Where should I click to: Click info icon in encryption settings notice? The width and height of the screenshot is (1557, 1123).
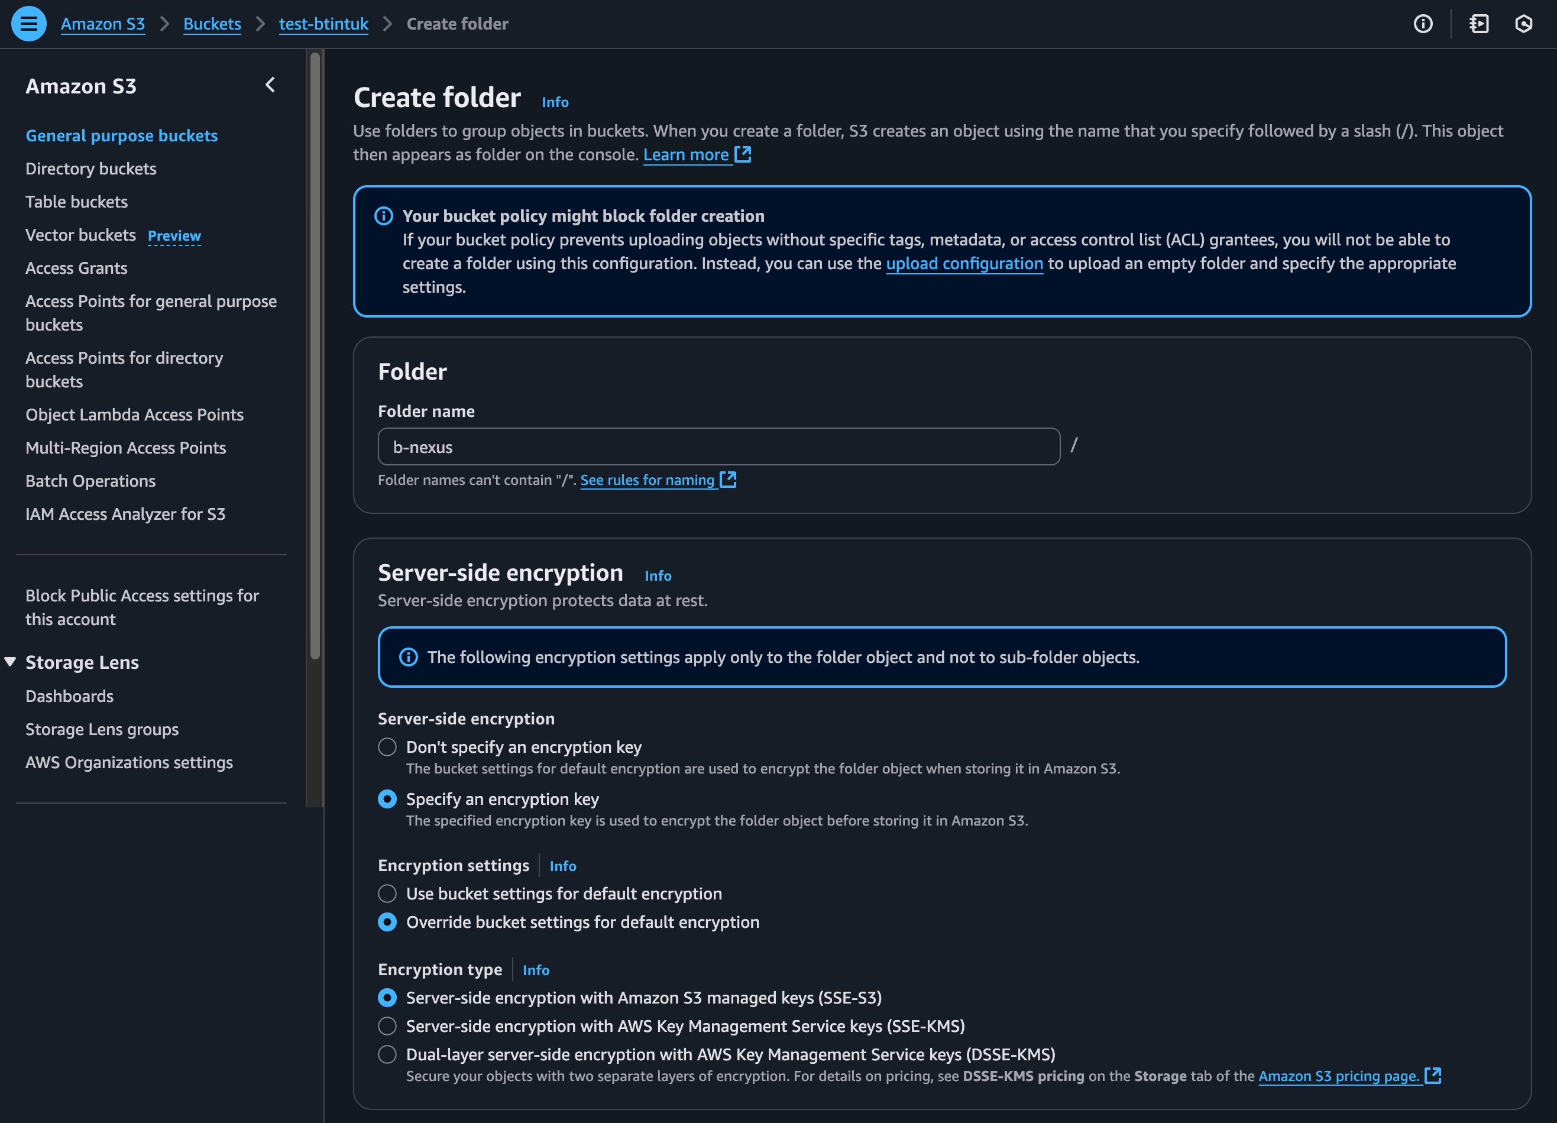pyautogui.click(x=409, y=657)
